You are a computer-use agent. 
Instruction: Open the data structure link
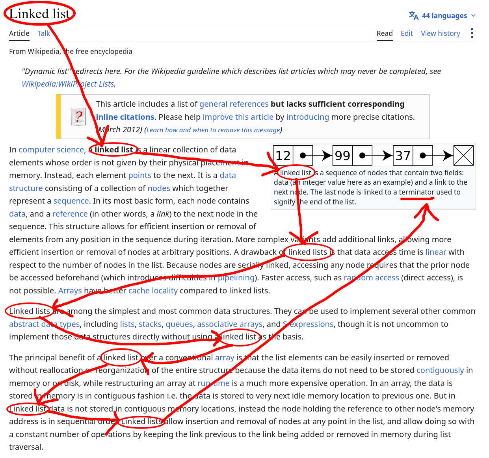click(26, 188)
